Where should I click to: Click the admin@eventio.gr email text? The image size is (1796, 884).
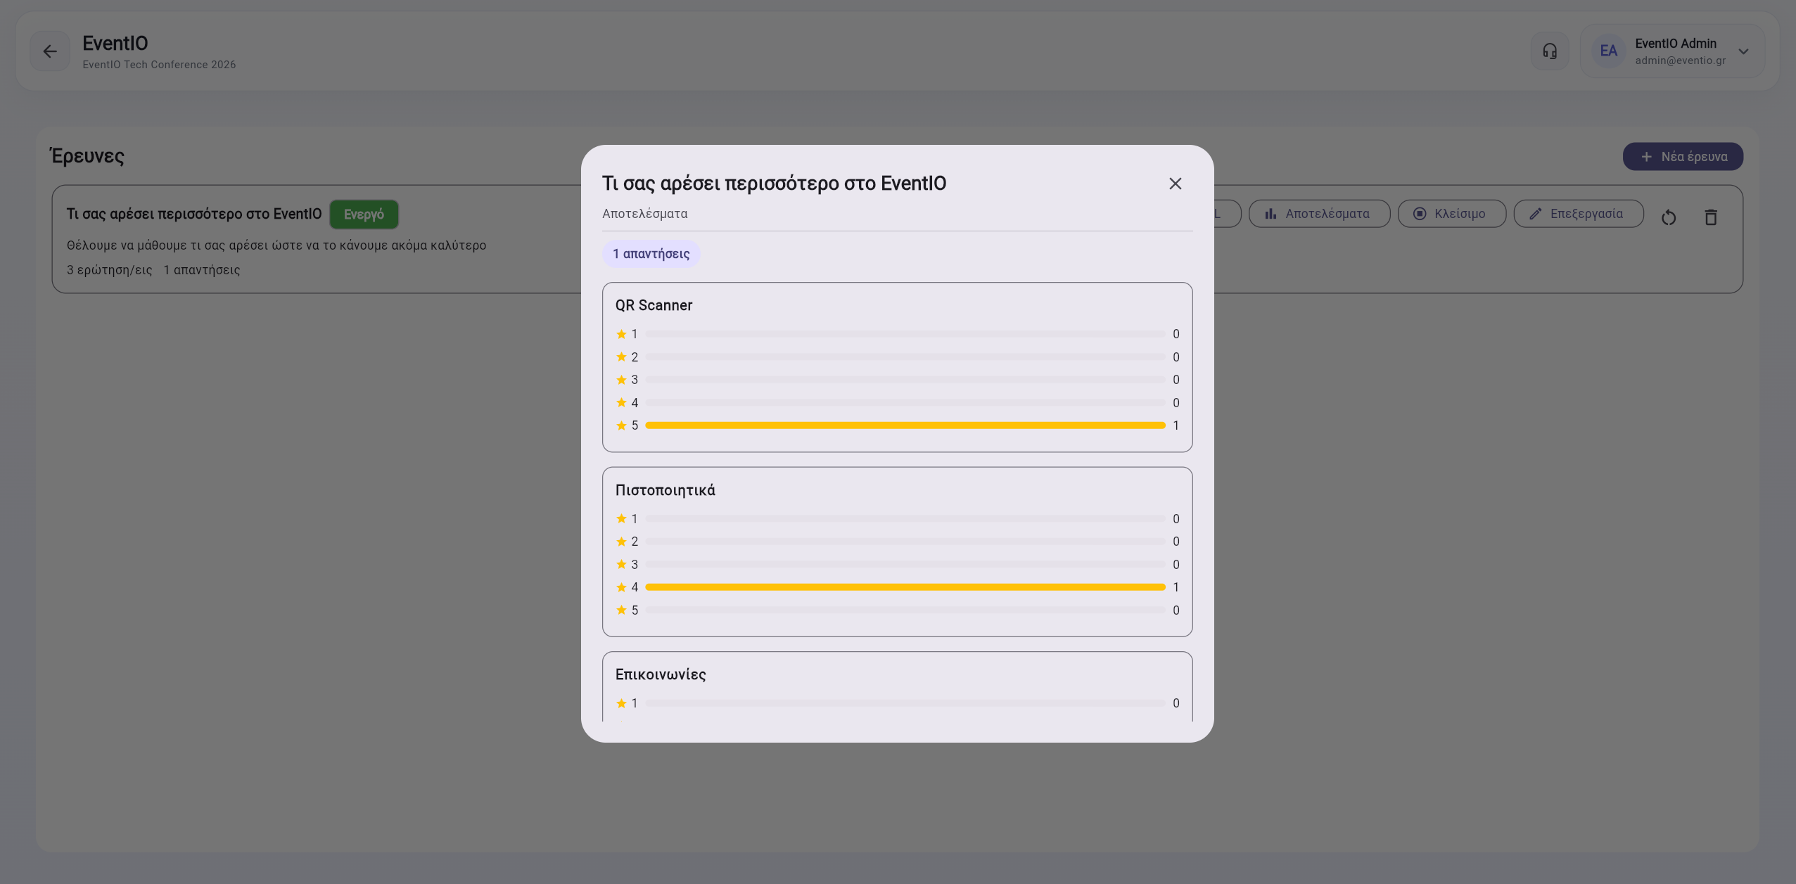coord(1680,60)
